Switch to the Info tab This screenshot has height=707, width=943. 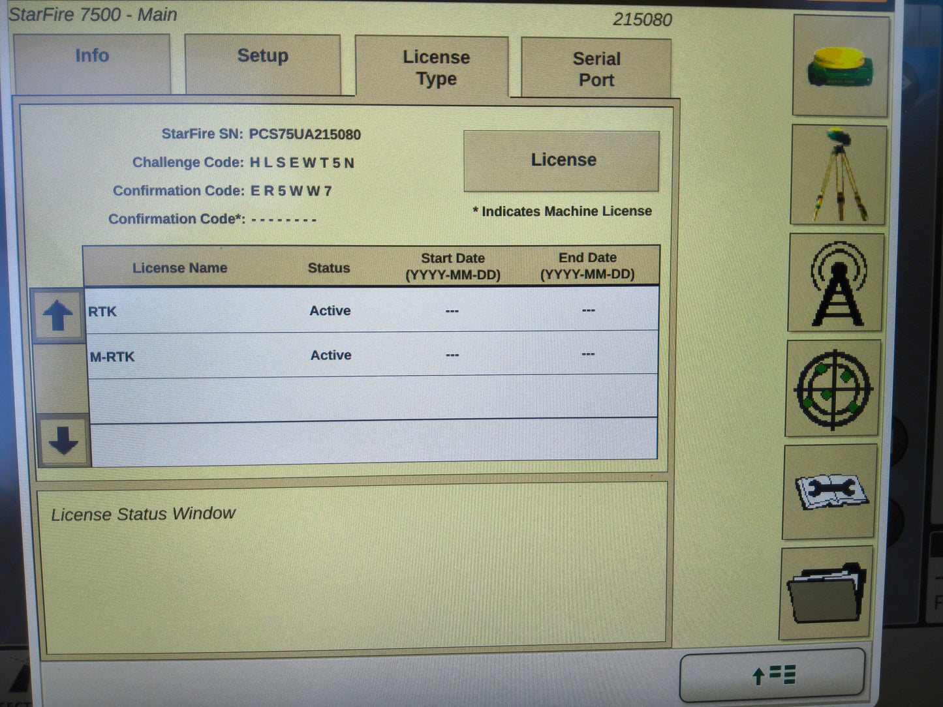coord(92,64)
